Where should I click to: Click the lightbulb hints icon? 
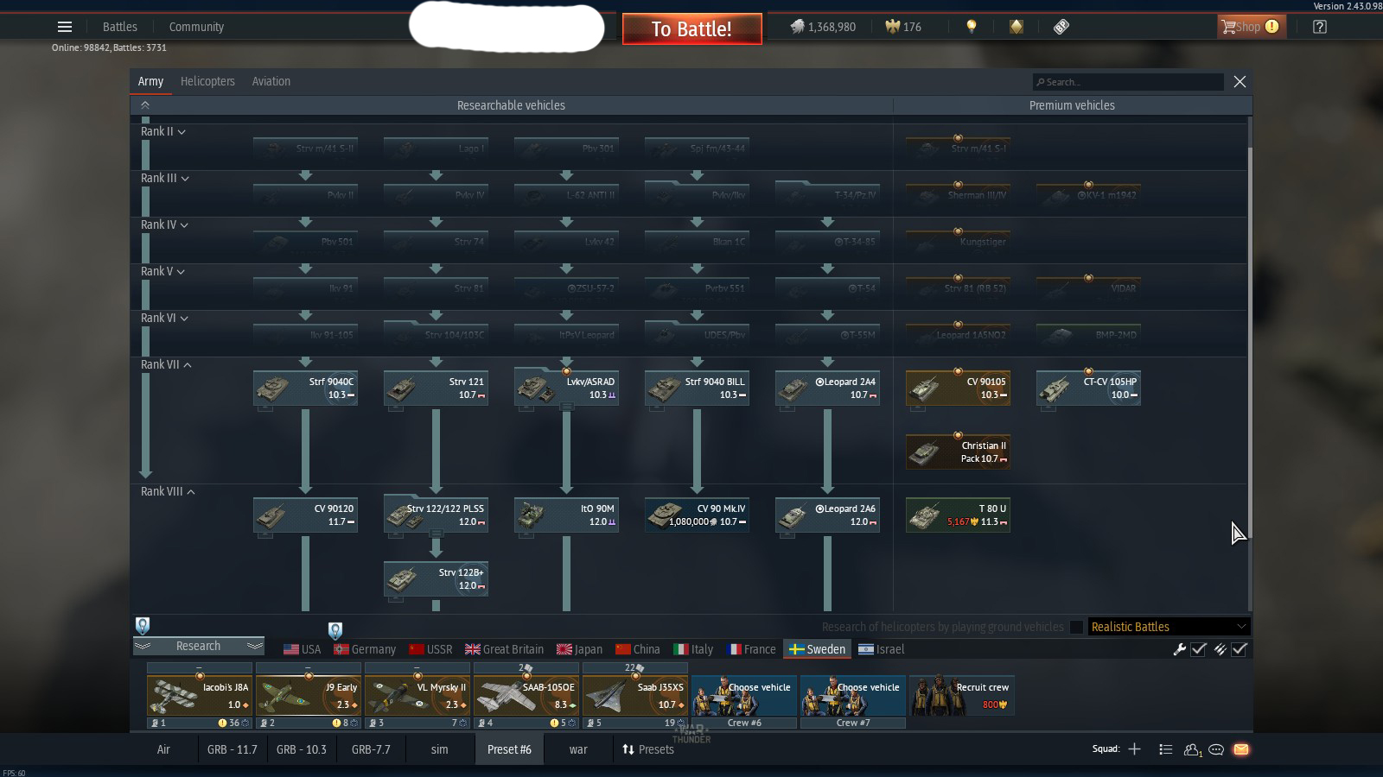[x=972, y=27]
